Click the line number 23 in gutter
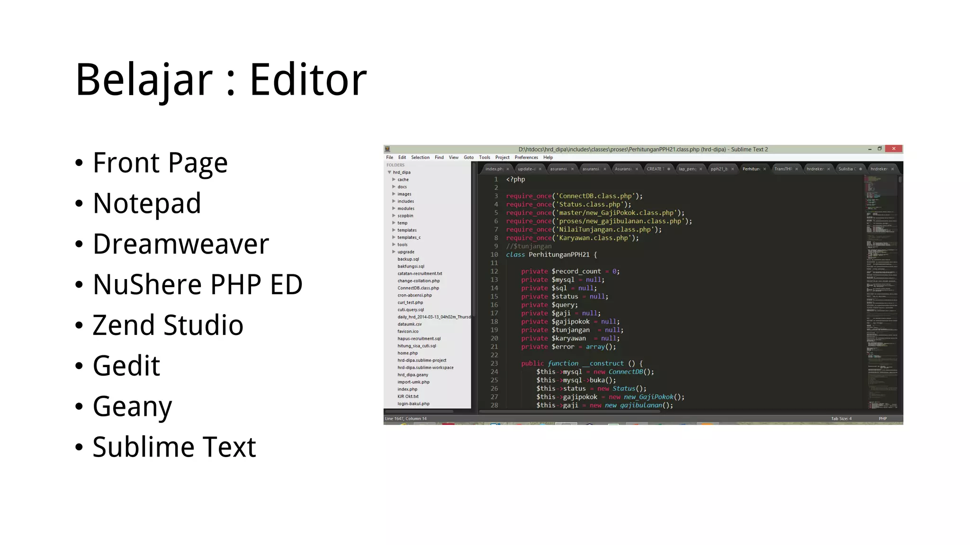The height and width of the screenshot is (545, 970). click(x=494, y=363)
